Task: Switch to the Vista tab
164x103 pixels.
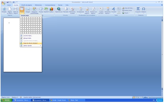Action: coord(67,5)
